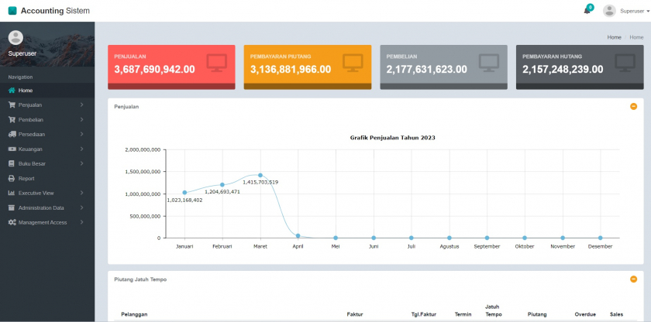Expand the Pembelian submenu chevron
Image resolution: width=651 pixels, height=322 pixels.
pyautogui.click(x=81, y=120)
